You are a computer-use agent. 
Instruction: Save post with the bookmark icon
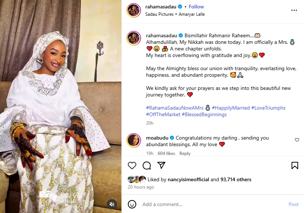pyautogui.click(x=294, y=166)
